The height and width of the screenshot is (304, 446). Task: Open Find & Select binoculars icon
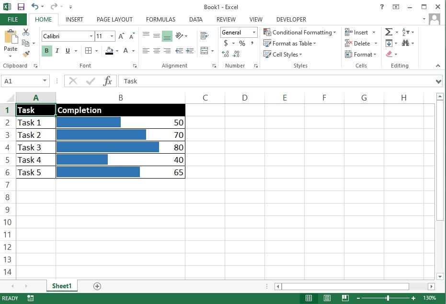point(406,43)
